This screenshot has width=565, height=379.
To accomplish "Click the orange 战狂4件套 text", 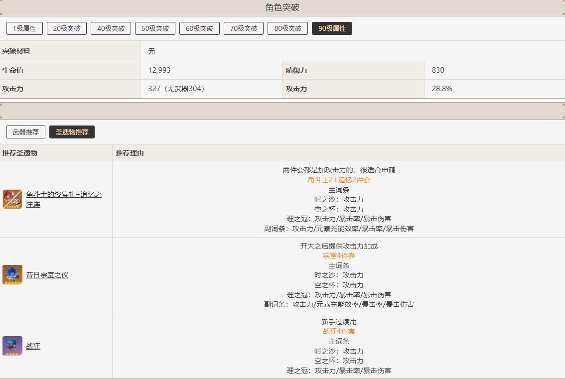I will tap(339, 331).
